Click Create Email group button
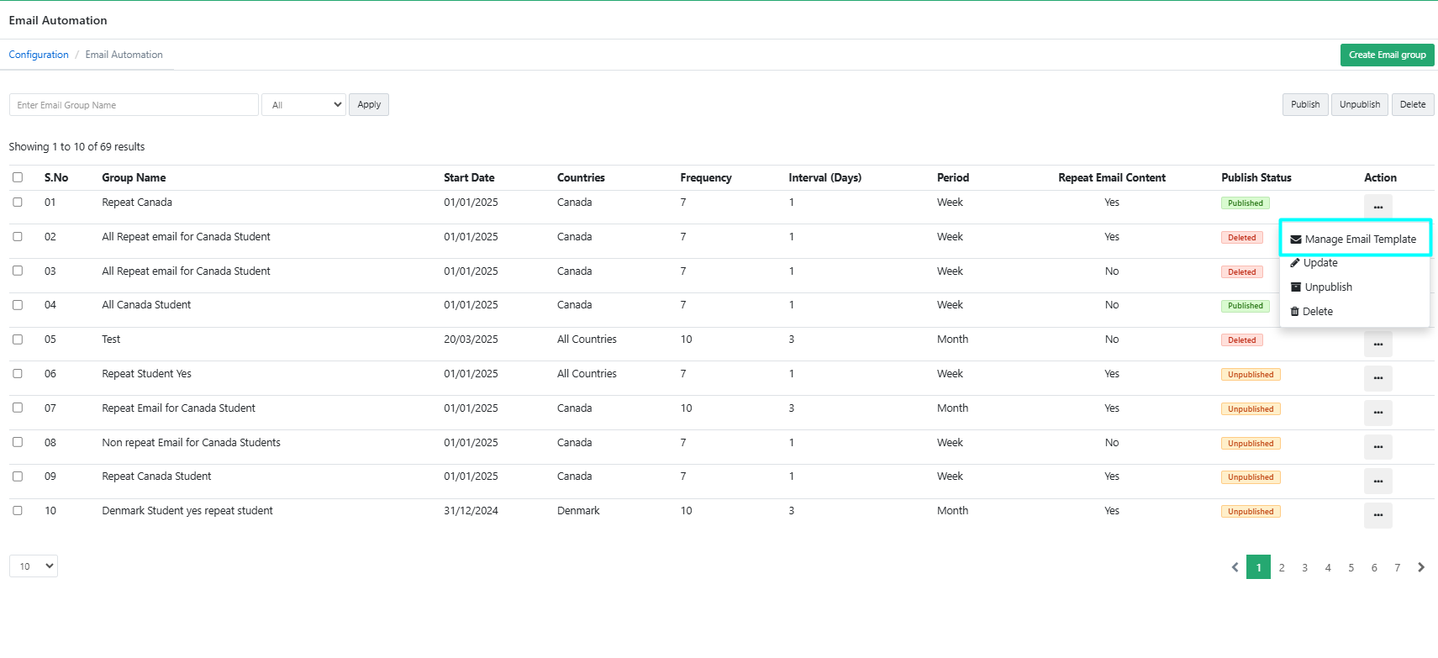The width and height of the screenshot is (1438, 658). [1387, 55]
